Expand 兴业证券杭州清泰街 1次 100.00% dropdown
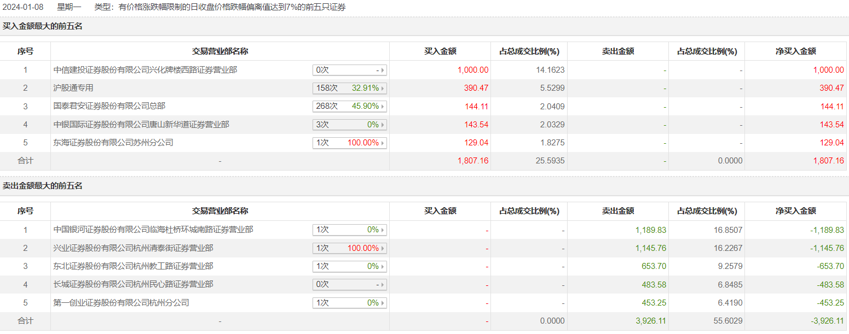 coord(350,248)
